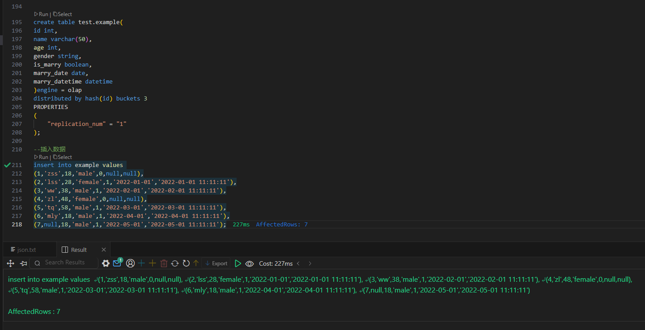Screen dimensions: 645x330
Task: Switch to the json.txt tab
Action: 27,250
